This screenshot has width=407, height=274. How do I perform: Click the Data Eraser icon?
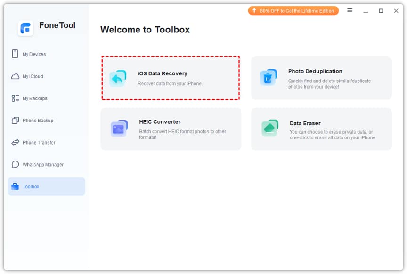(x=269, y=128)
